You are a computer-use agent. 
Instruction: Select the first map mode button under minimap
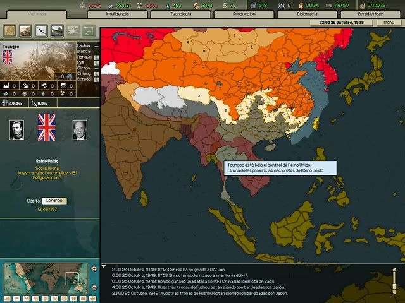pyautogui.click(x=8, y=298)
